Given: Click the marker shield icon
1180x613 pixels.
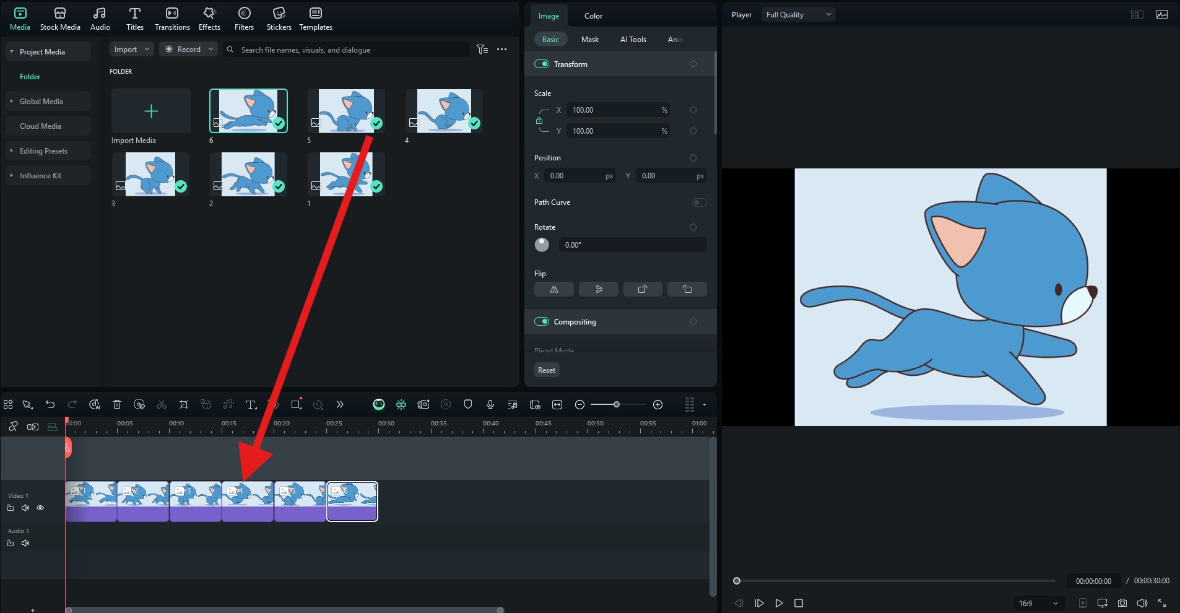Looking at the screenshot, I should coord(468,404).
